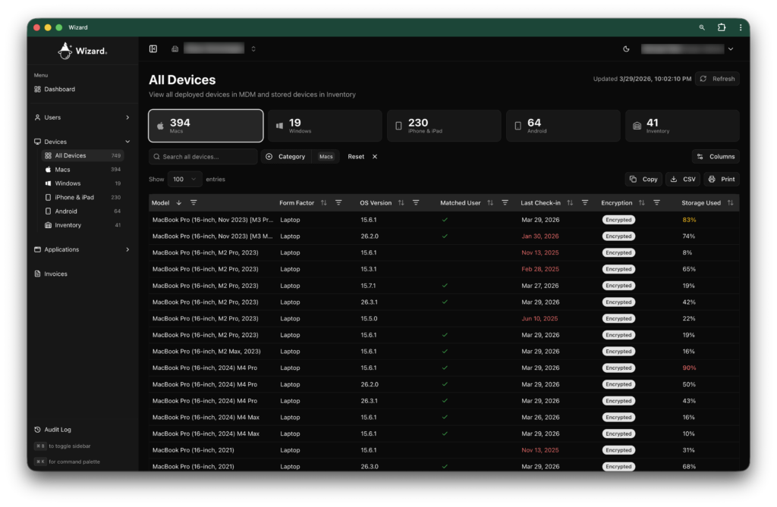The height and width of the screenshot is (507, 777).
Task: Click the Model column filter icon
Action: click(193, 203)
